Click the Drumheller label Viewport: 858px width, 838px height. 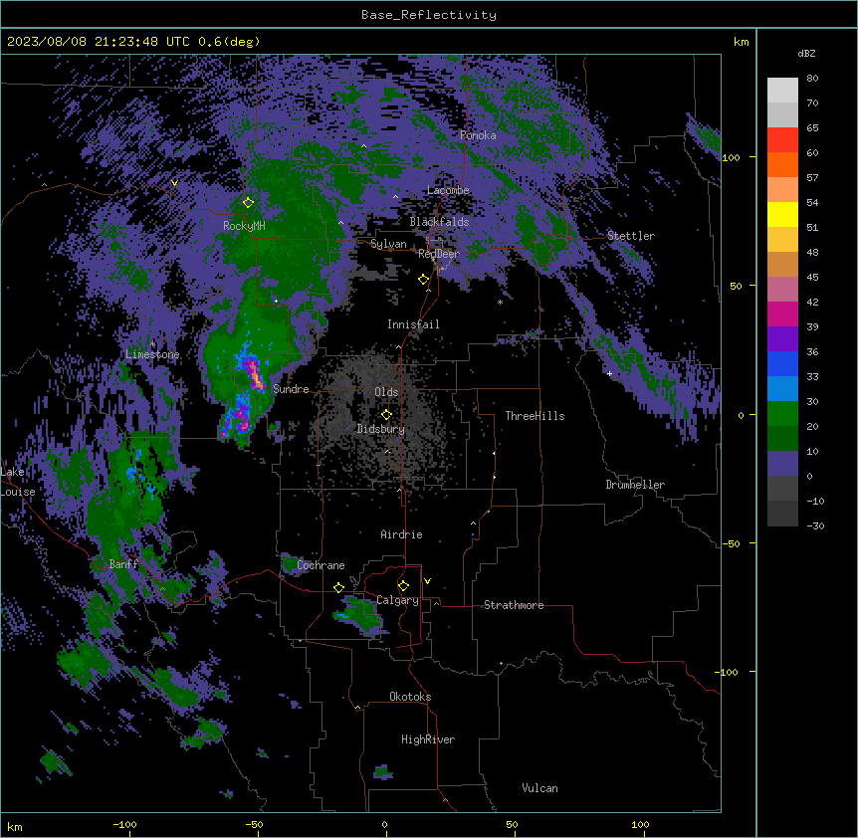pos(635,485)
